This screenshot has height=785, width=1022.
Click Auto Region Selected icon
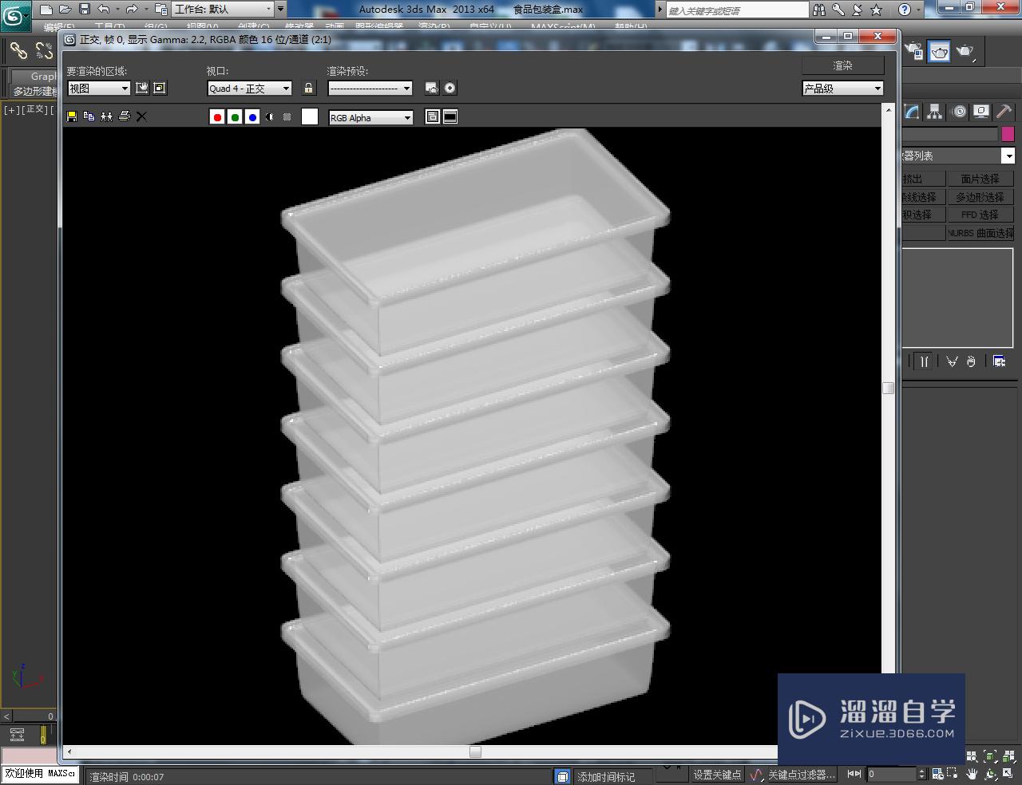(160, 88)
